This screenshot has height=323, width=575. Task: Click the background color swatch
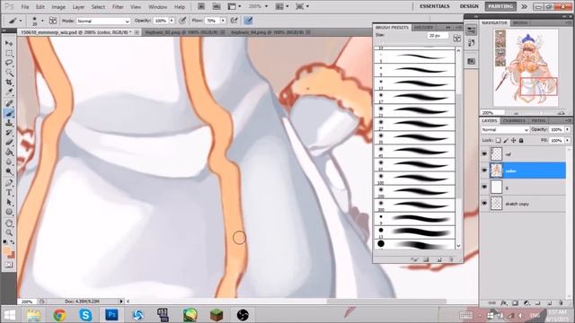12,255
